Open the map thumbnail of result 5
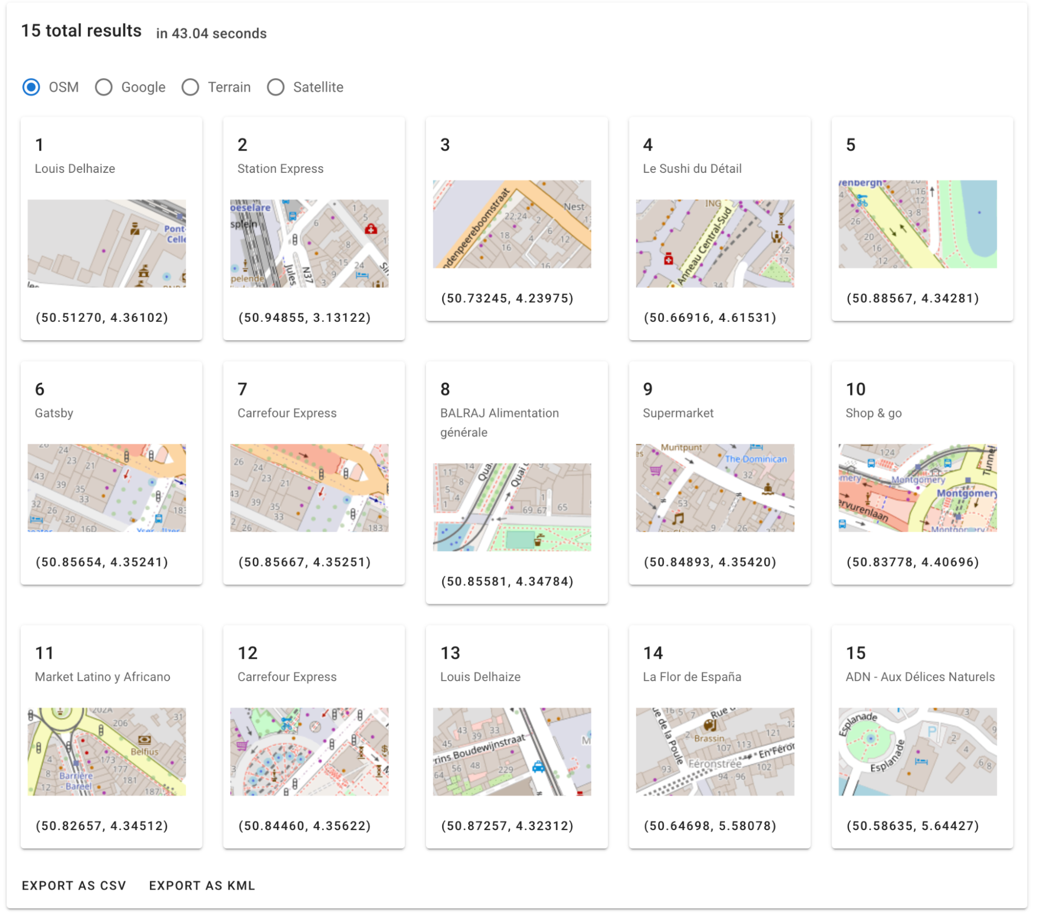 coord(918,224)
